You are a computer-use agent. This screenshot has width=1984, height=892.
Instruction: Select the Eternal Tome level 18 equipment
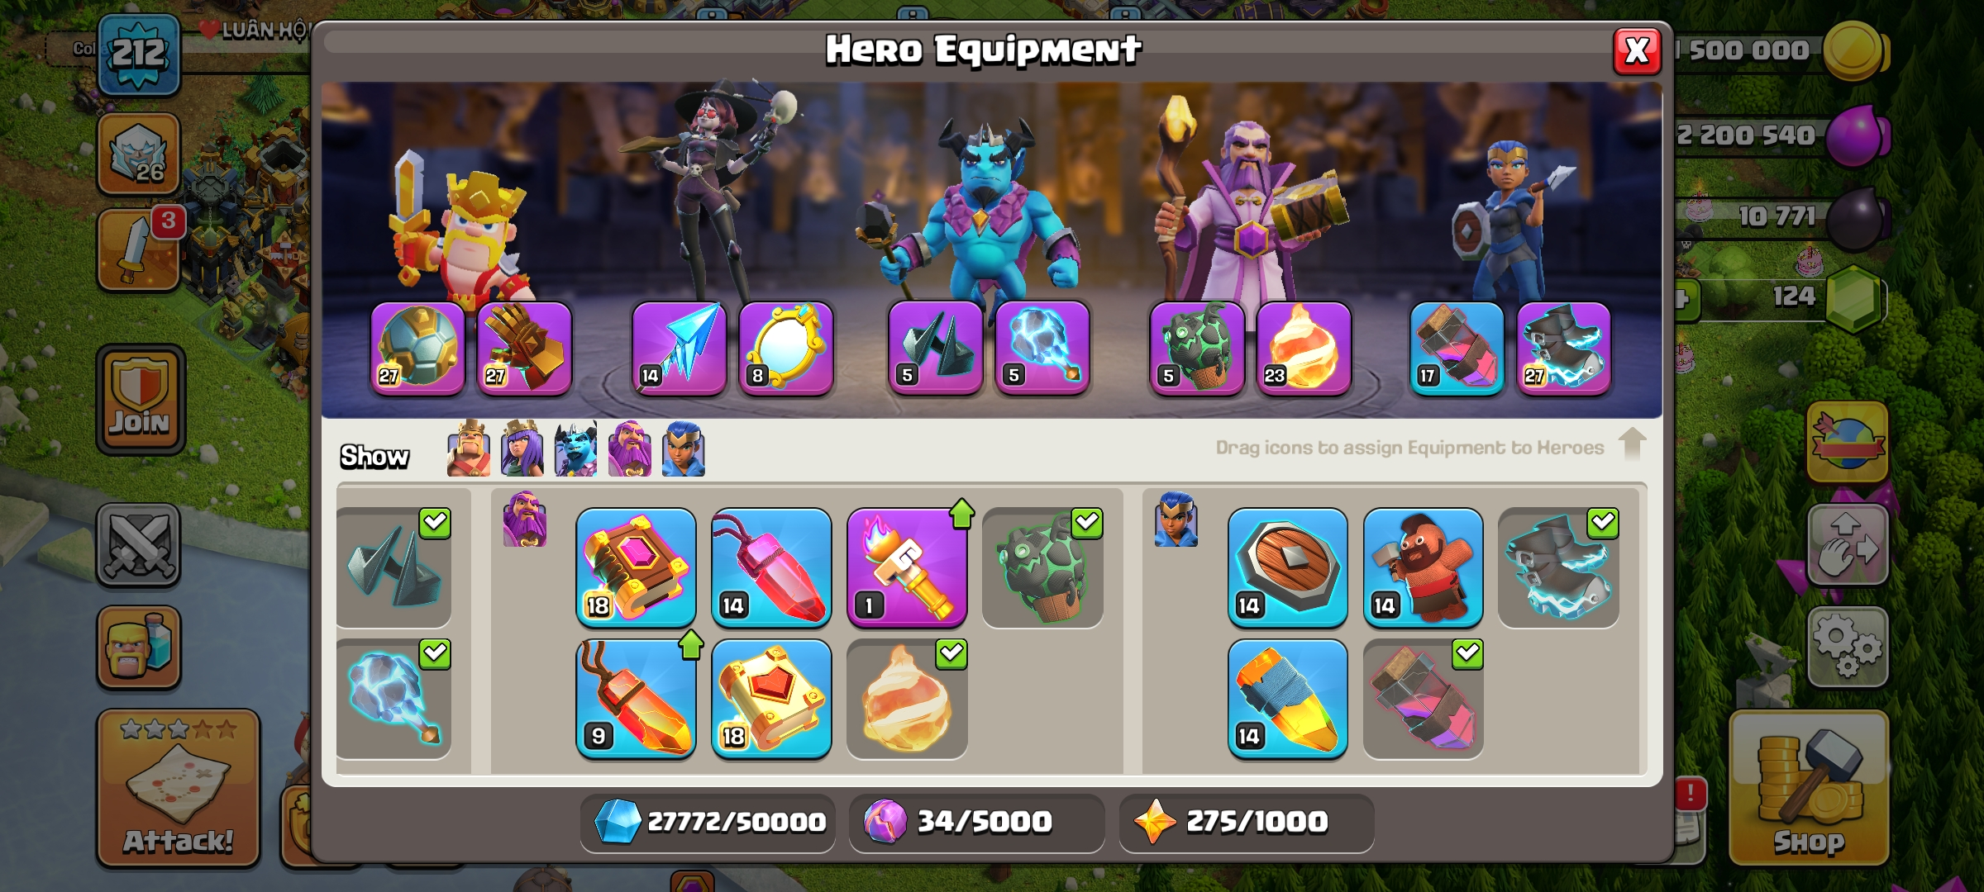pos(636,567)
